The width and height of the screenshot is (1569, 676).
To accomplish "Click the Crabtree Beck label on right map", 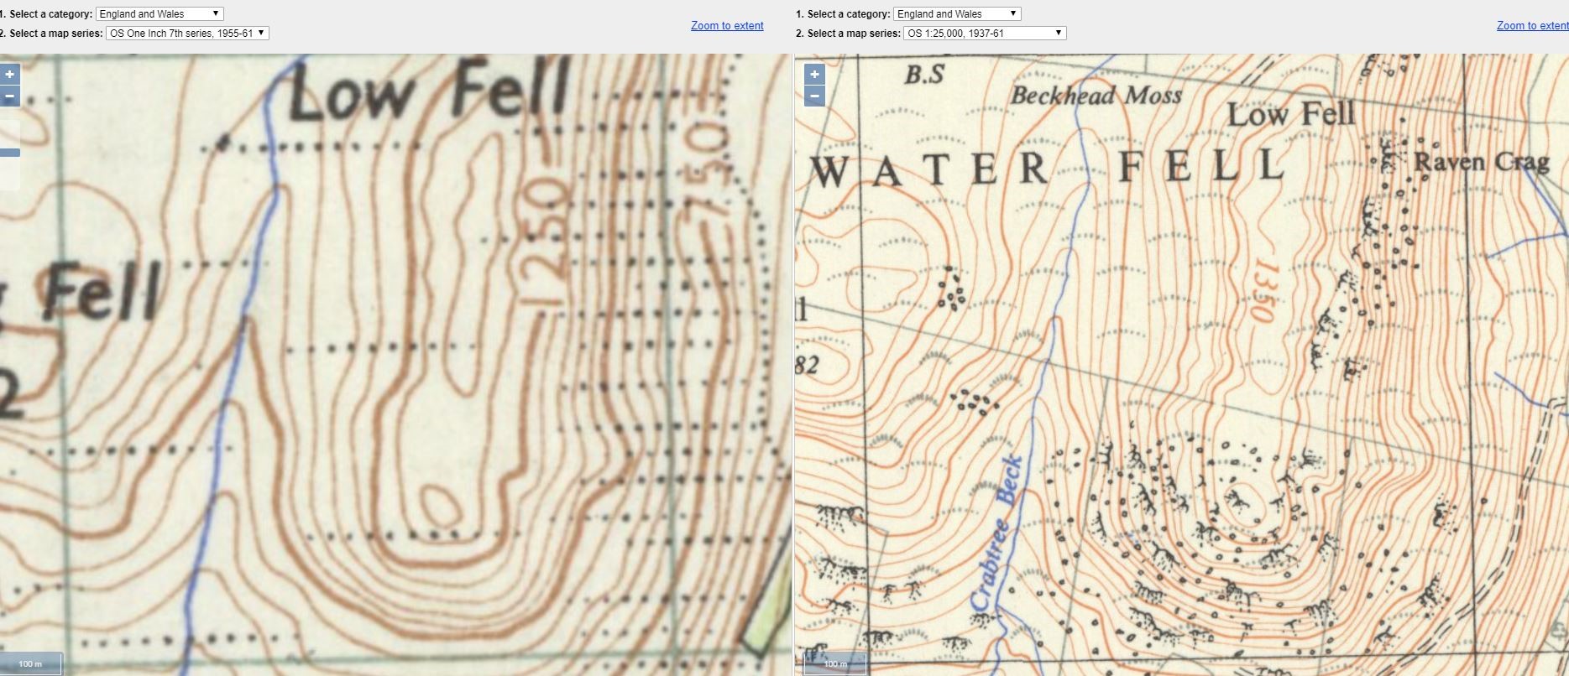I will point(996,533).
